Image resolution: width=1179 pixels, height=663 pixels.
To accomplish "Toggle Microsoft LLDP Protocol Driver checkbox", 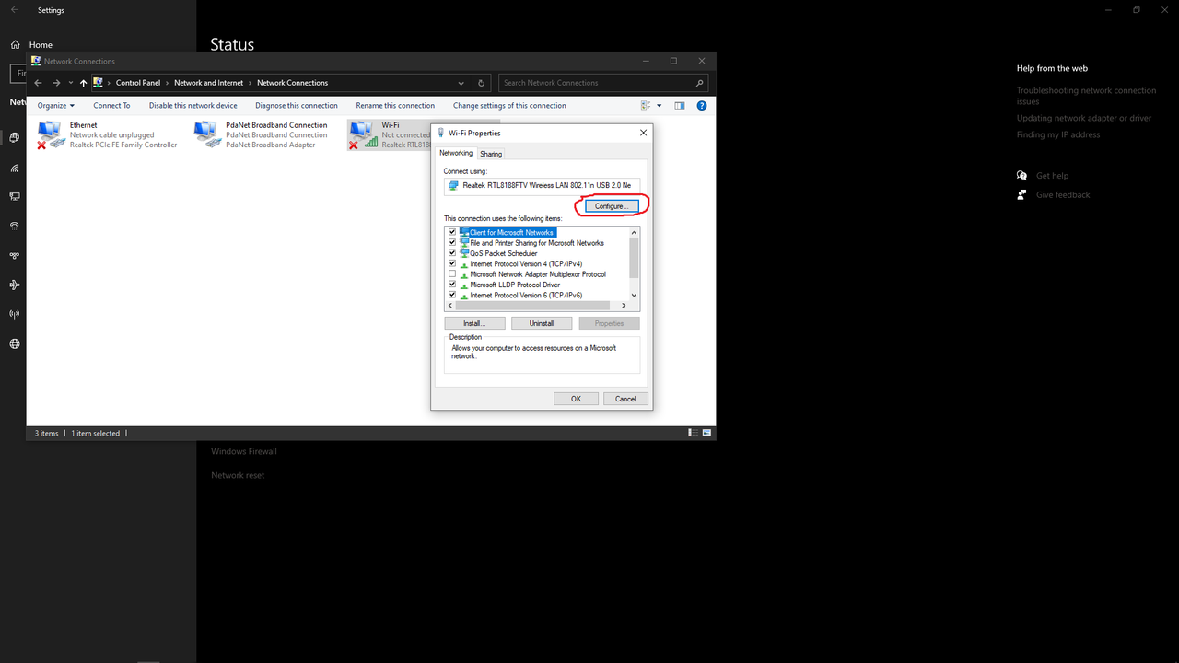I will (x=452, y=285).
